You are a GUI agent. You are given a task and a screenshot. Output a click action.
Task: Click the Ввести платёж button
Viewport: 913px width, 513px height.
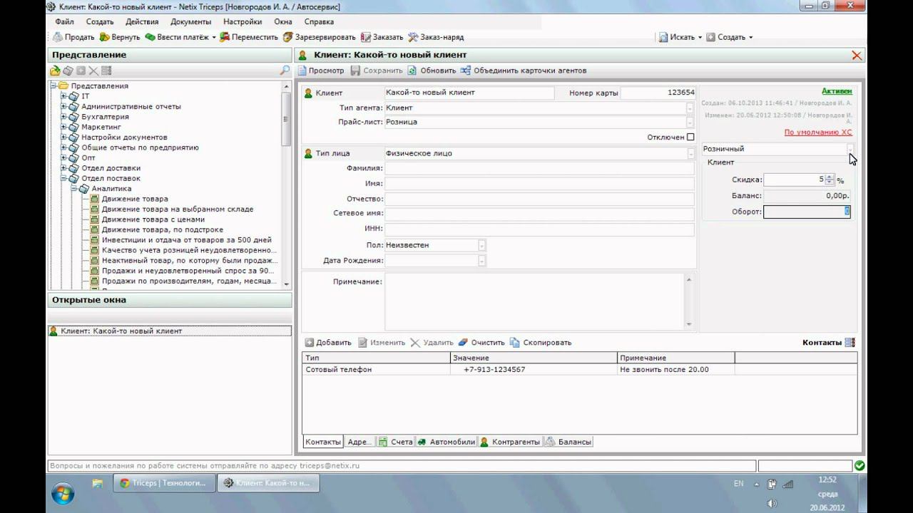[177, 37]
